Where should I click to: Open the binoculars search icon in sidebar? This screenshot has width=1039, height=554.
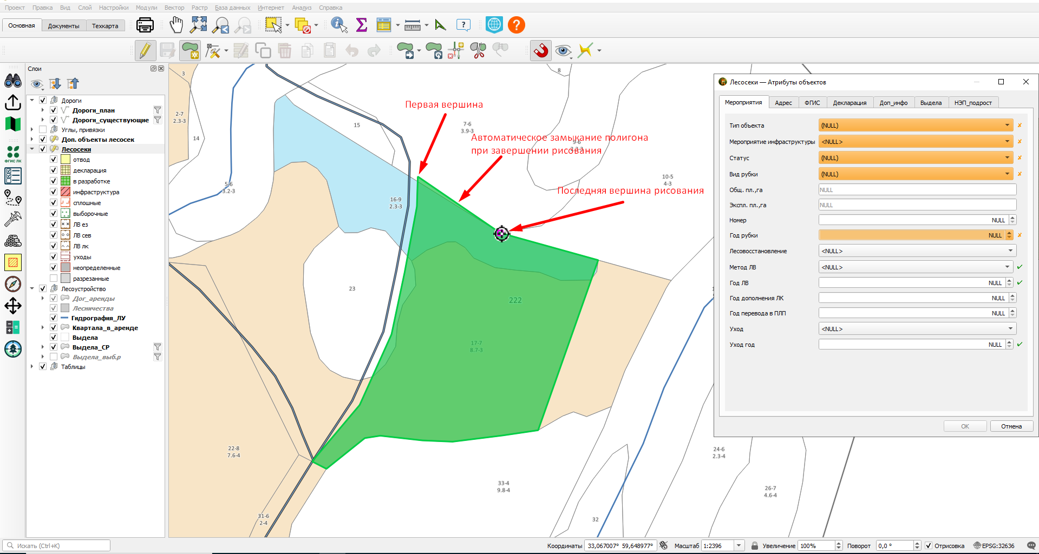[x=13, y=81]
